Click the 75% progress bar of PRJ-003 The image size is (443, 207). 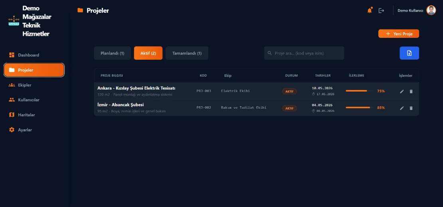click(x=360, y=91)
